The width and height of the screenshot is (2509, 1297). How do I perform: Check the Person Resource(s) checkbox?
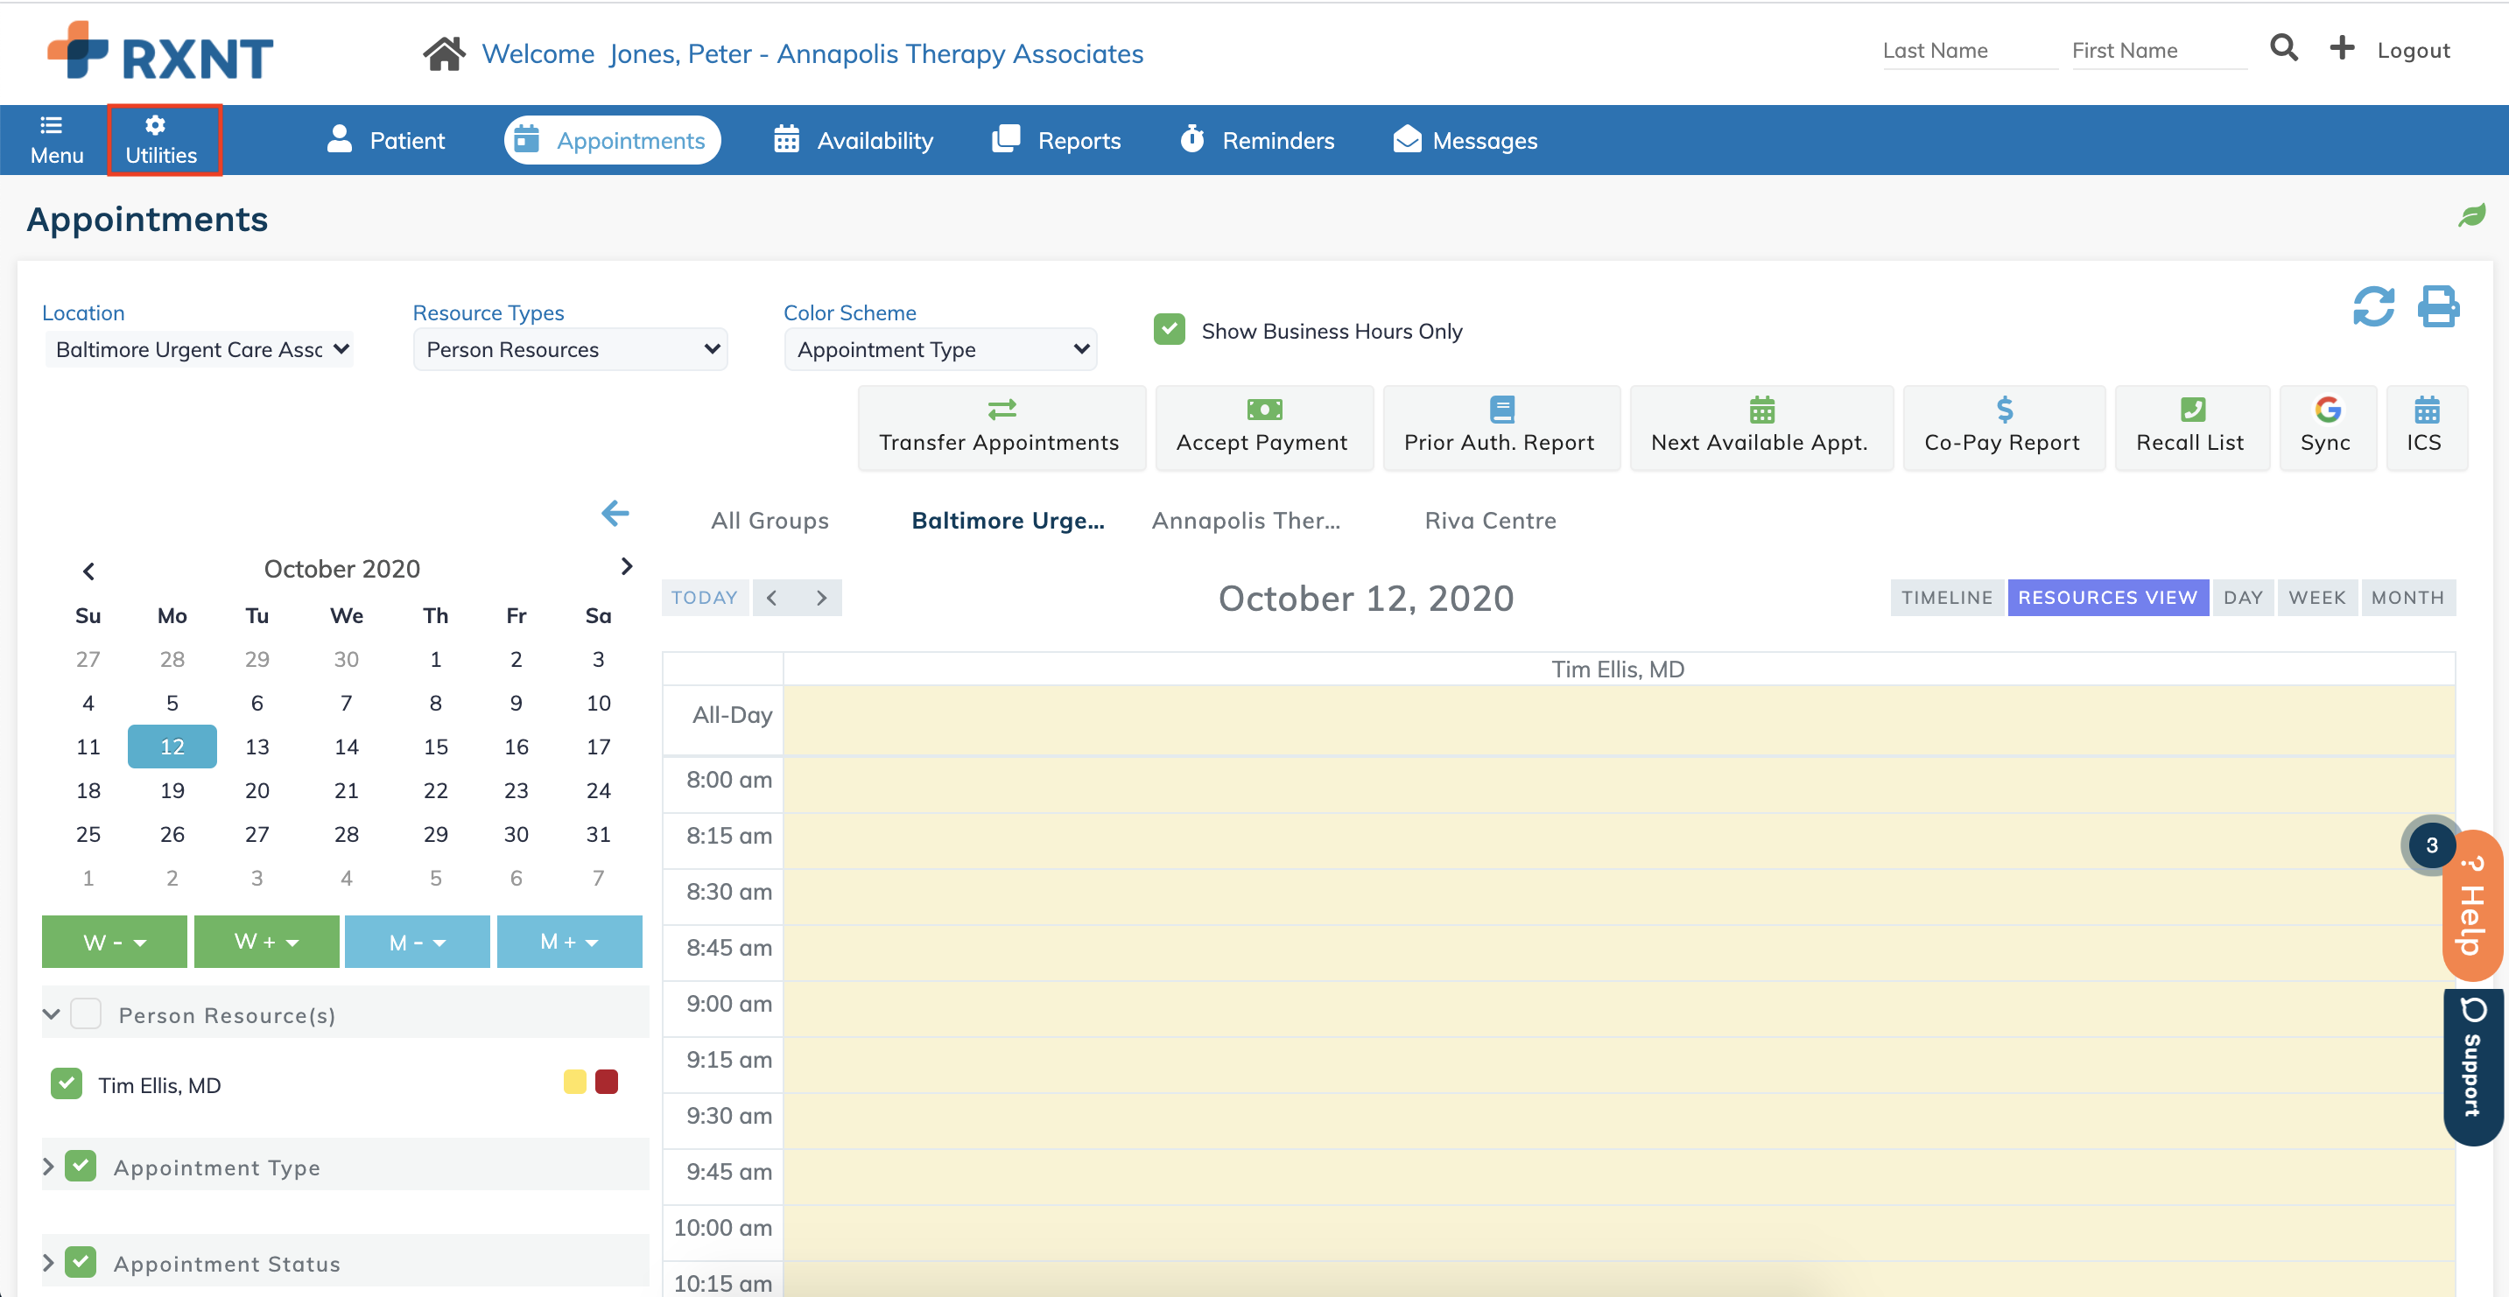[x=87, y=1013]
